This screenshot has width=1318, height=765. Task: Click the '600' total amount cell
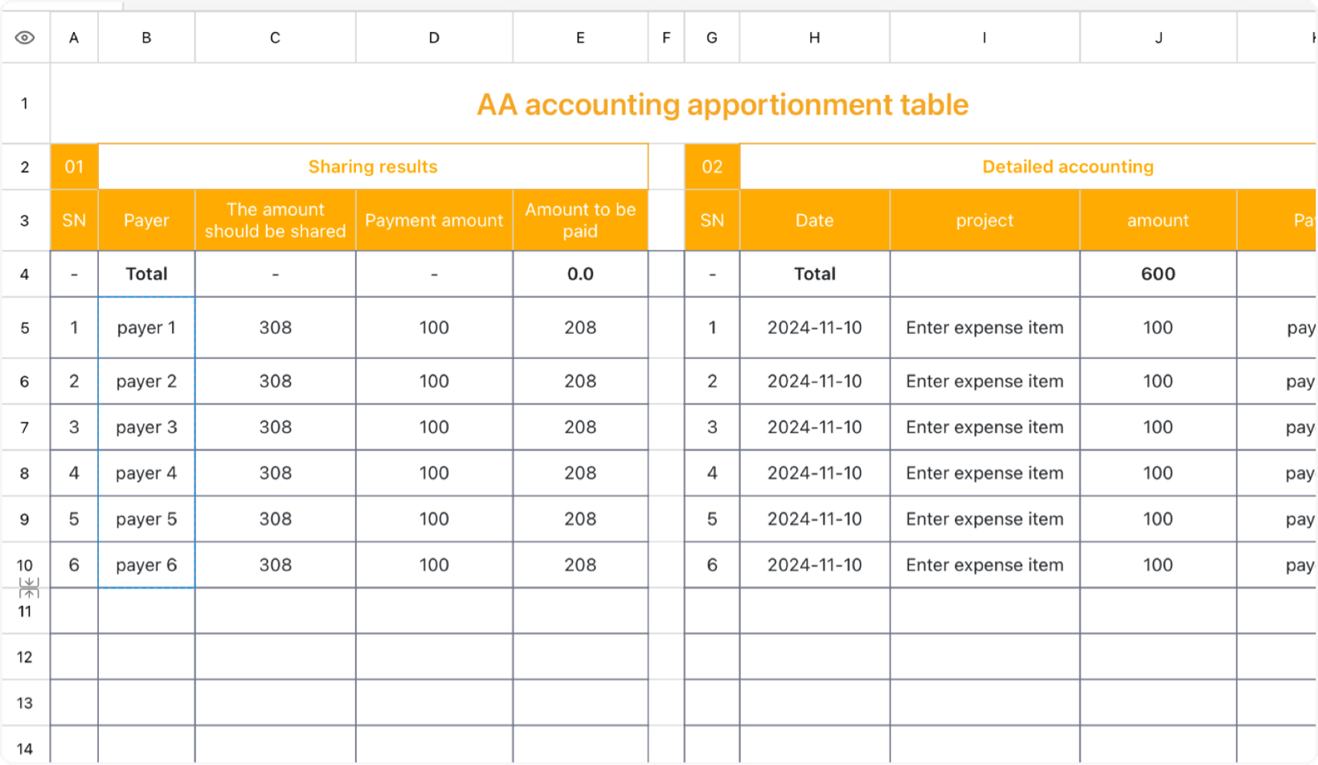point(1158,274)
